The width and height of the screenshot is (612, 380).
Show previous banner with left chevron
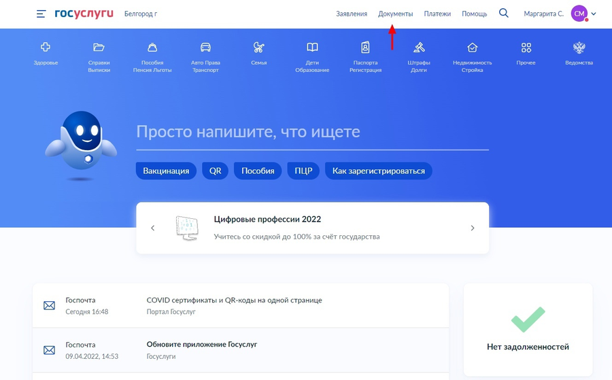[x=152, y=228]
